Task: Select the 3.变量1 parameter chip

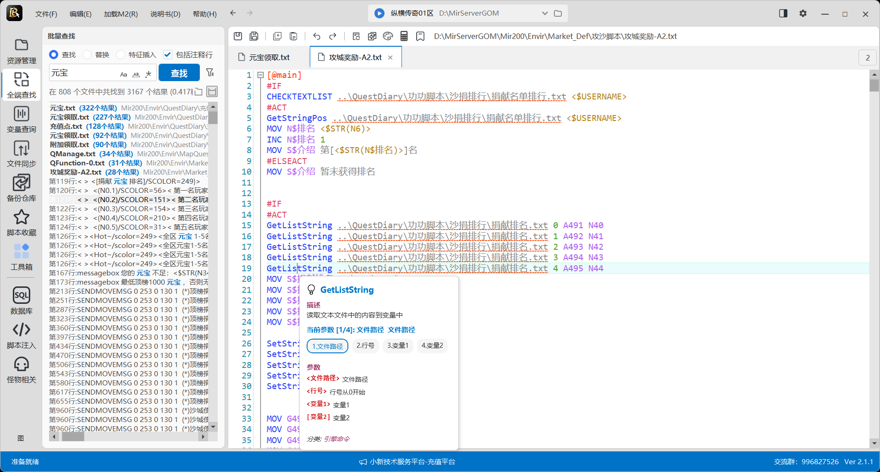Action: click(398, 346)
